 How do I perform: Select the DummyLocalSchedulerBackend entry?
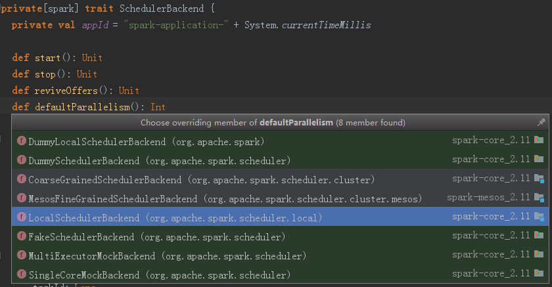tap(146, 141)
